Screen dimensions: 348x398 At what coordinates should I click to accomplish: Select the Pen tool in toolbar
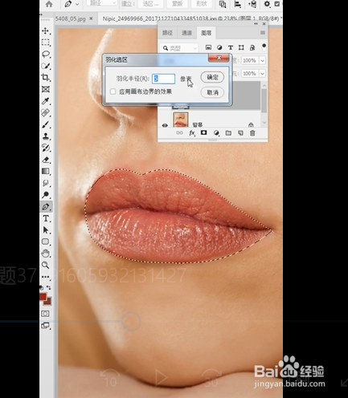[x=46, y=206]
